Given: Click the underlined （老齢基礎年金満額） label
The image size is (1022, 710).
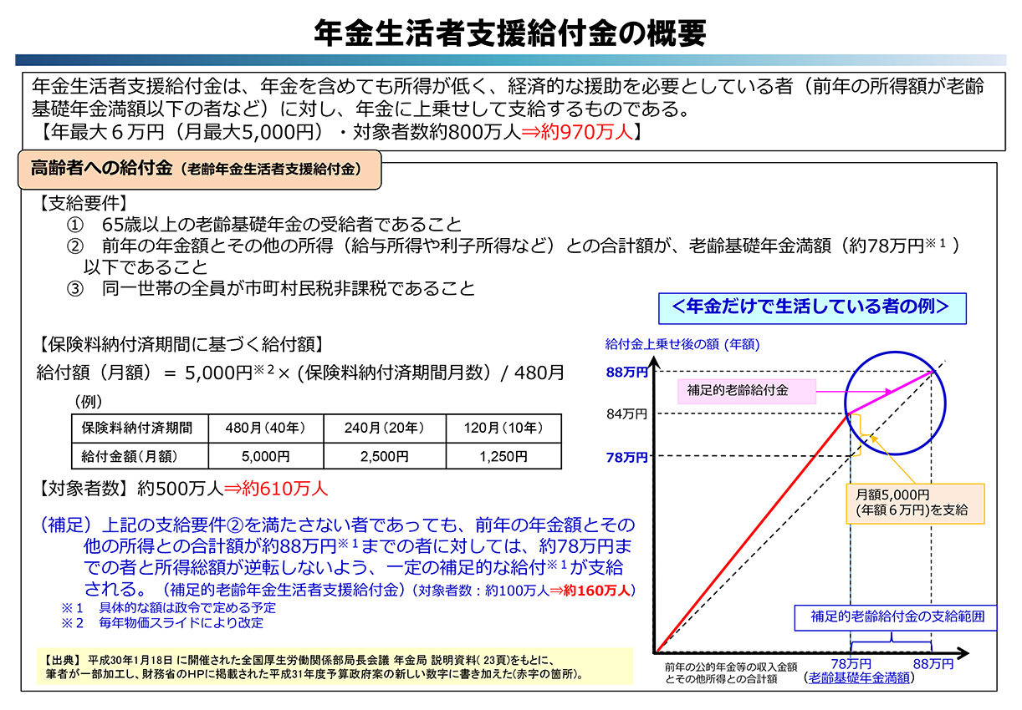Looking at the screenshot, I should click(x=857, y=679).
